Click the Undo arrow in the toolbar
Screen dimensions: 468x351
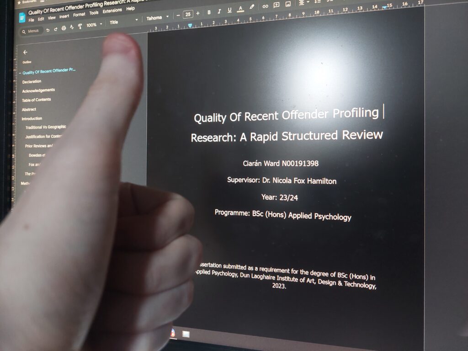(48, 29)
